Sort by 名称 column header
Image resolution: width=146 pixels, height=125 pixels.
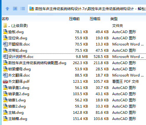click(5, 19)
